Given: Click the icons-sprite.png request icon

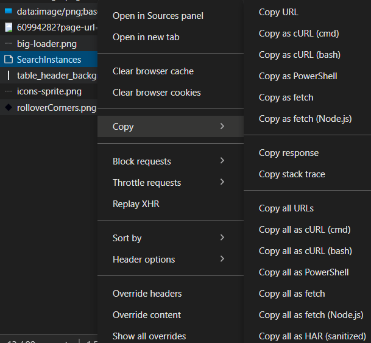Looking at the screenshot, I should [8, 92].
